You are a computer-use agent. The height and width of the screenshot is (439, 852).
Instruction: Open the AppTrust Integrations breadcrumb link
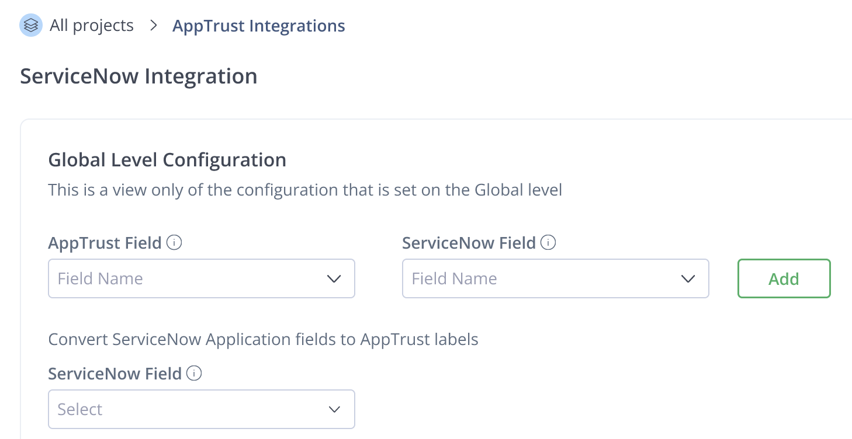click(x=258, y=26)
